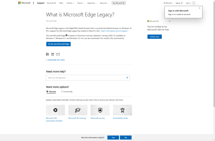Screen dimensions: 215x141
Task: Share the article on Facebook
Action: pos(47,54)
